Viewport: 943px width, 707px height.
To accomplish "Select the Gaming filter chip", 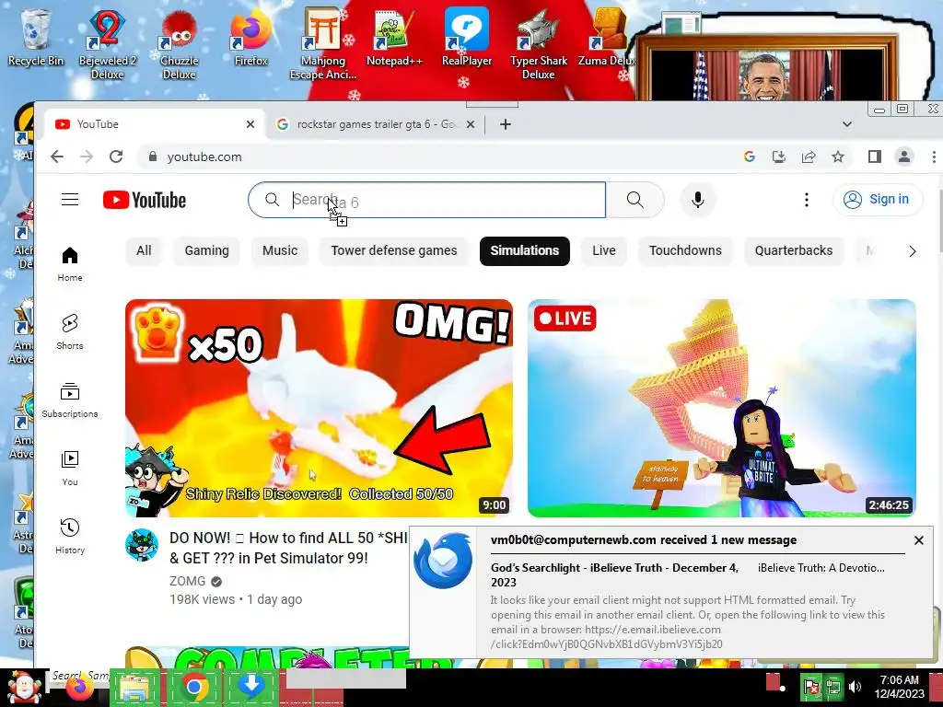I will (206, 250).
